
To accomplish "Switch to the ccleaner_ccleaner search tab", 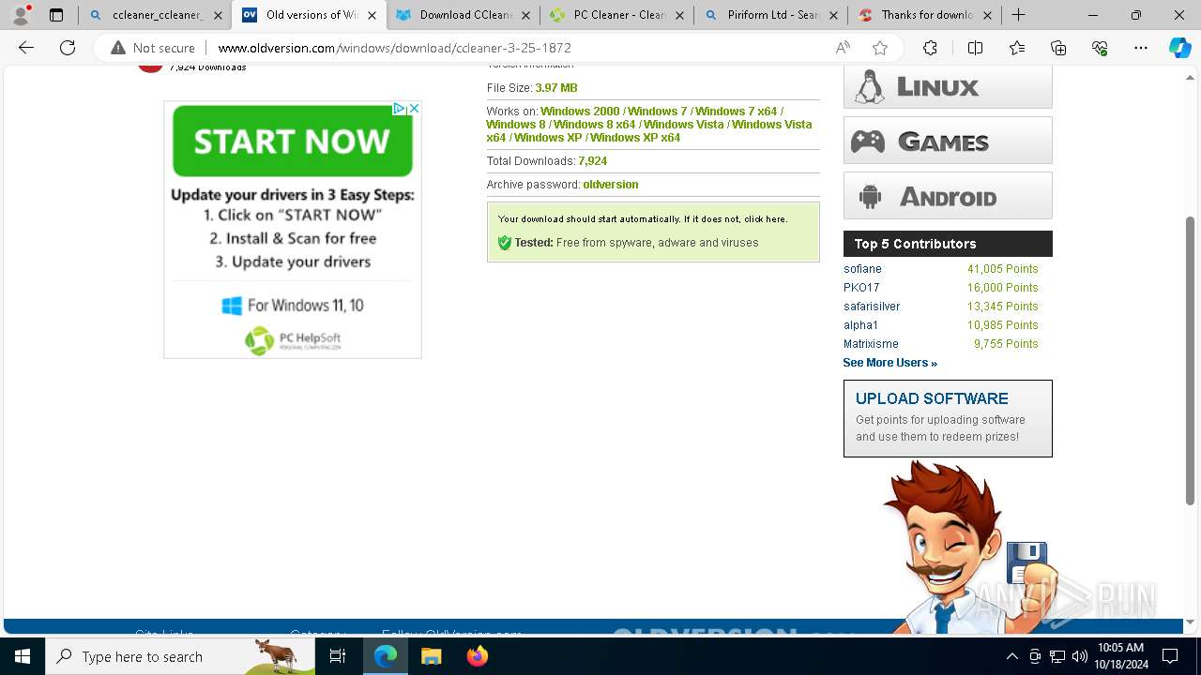I will tap(155, 15).
